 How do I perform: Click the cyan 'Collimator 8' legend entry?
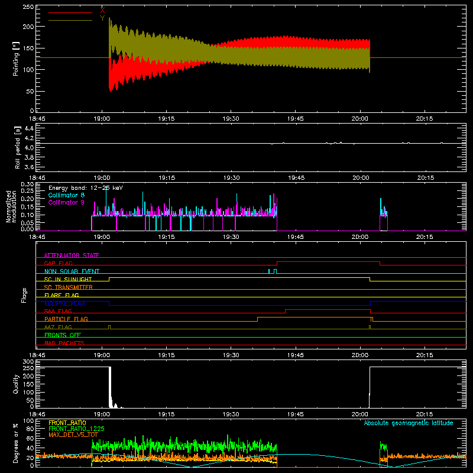[66, 195]
